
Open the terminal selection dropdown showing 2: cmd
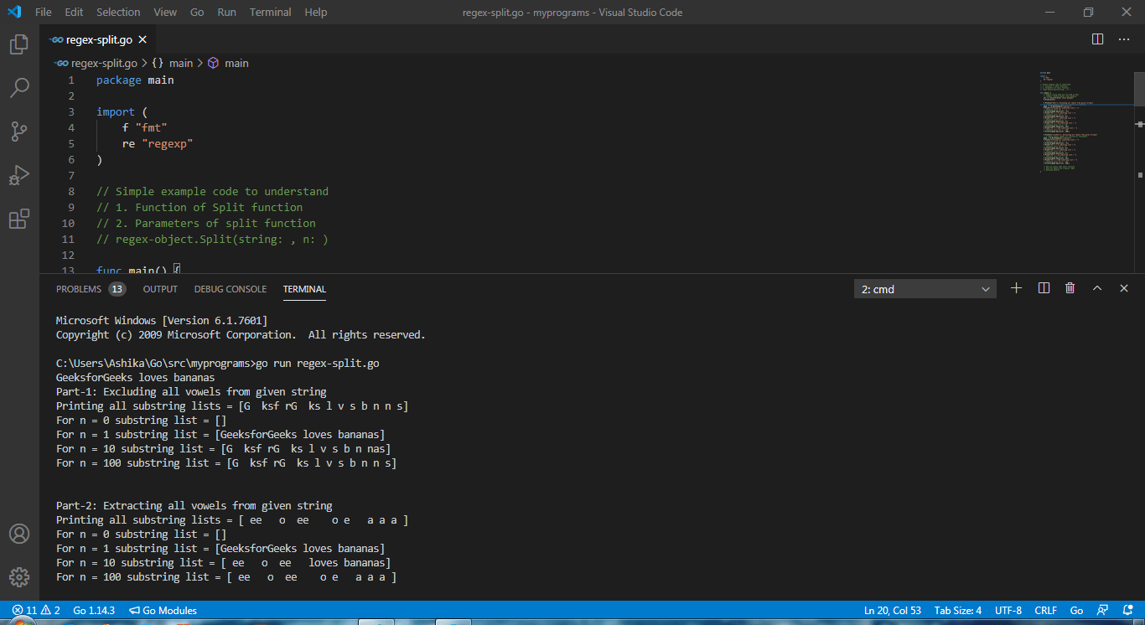pyautogui.click(x=925, y=287)
